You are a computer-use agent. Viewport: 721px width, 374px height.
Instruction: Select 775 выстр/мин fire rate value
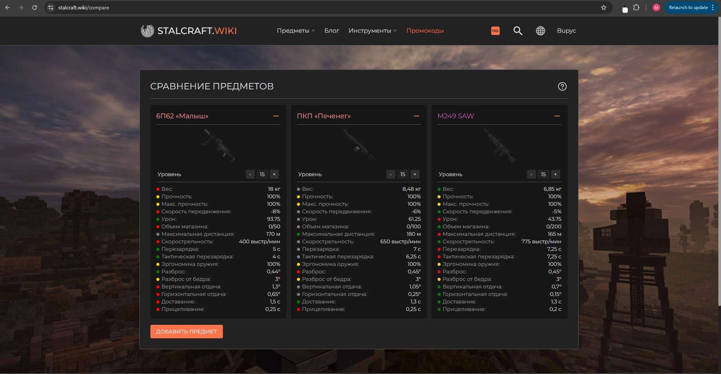click(x=541, y=241)
